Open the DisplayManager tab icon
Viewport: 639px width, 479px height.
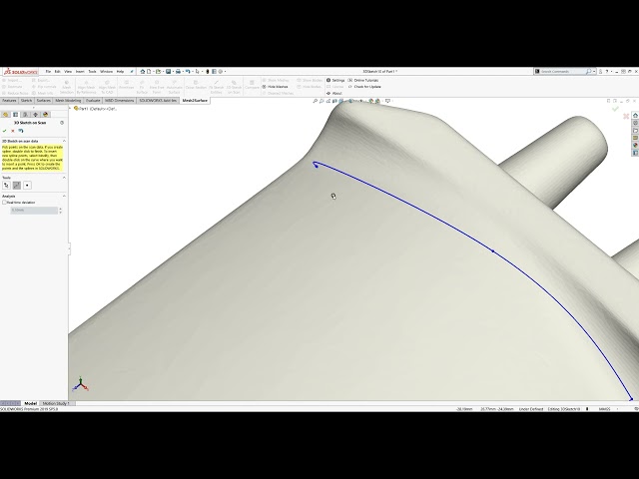point(45,115)
